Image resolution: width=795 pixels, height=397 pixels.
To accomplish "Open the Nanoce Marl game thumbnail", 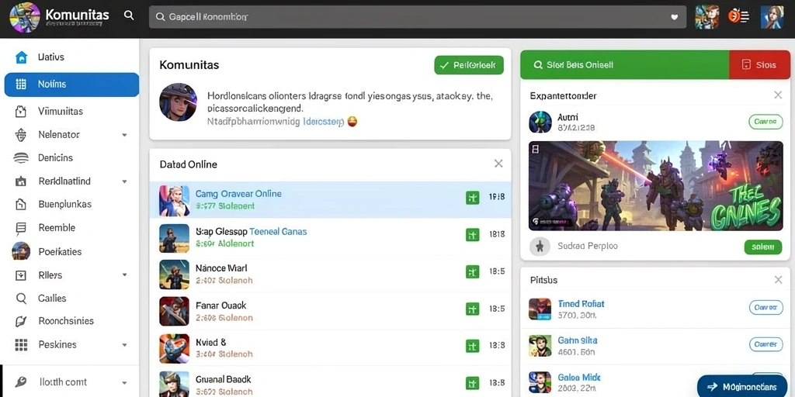I will pos(174,274).
